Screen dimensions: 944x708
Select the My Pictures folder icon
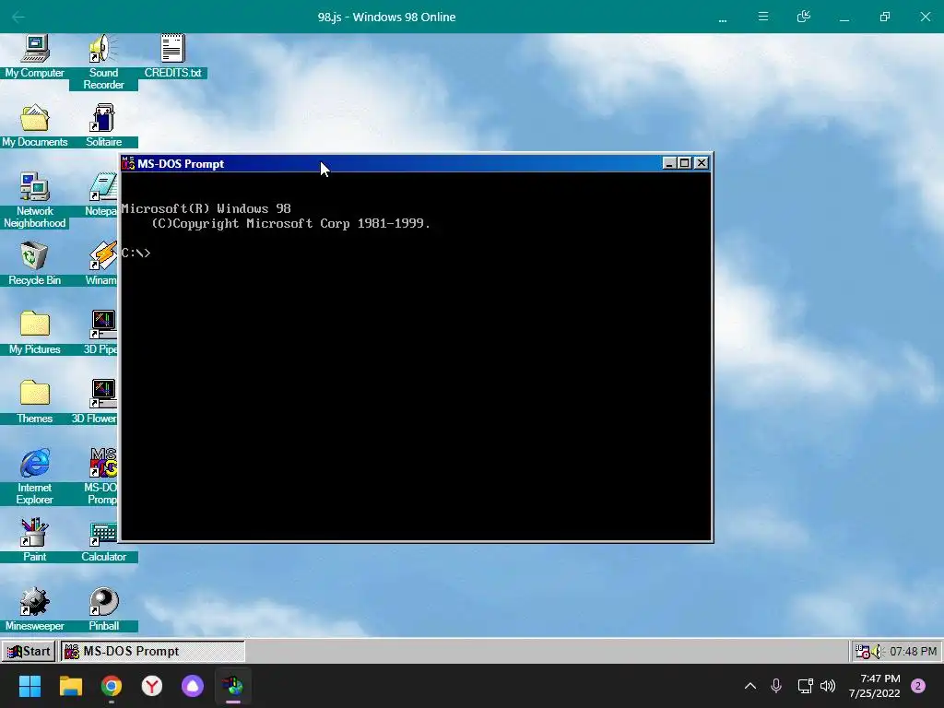[35, 332]
